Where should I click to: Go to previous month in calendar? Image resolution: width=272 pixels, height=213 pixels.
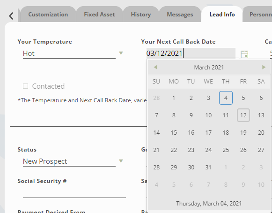[x=155, y=67]
